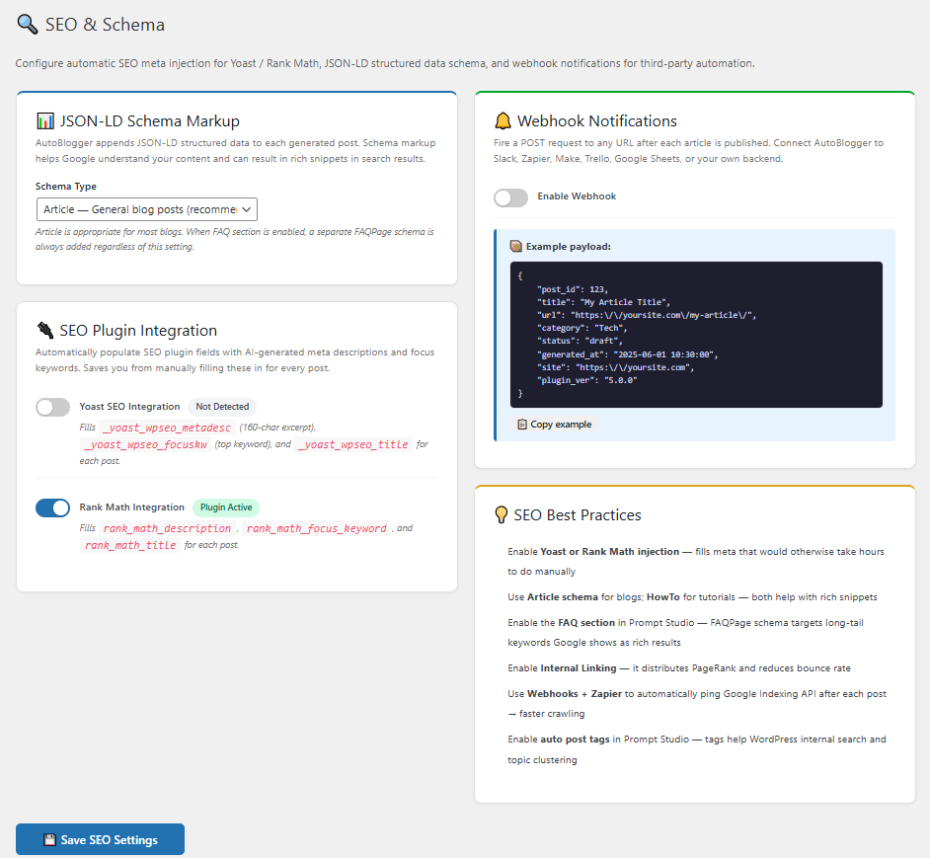
Task: Click the Enable Webhook label
Action: [577, 196]
